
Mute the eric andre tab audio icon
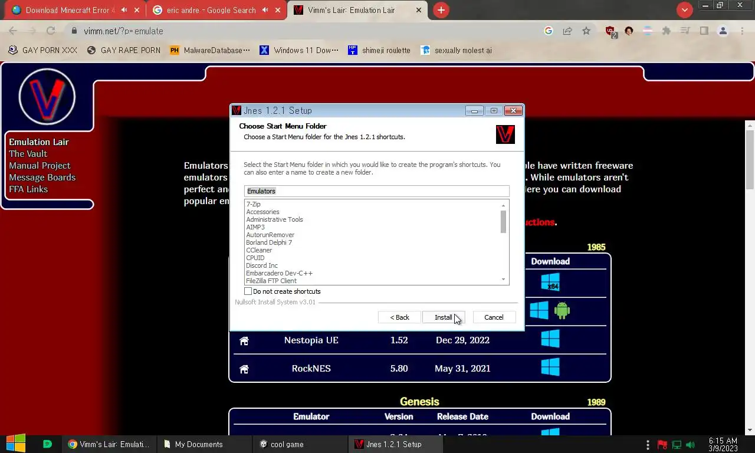264,10
